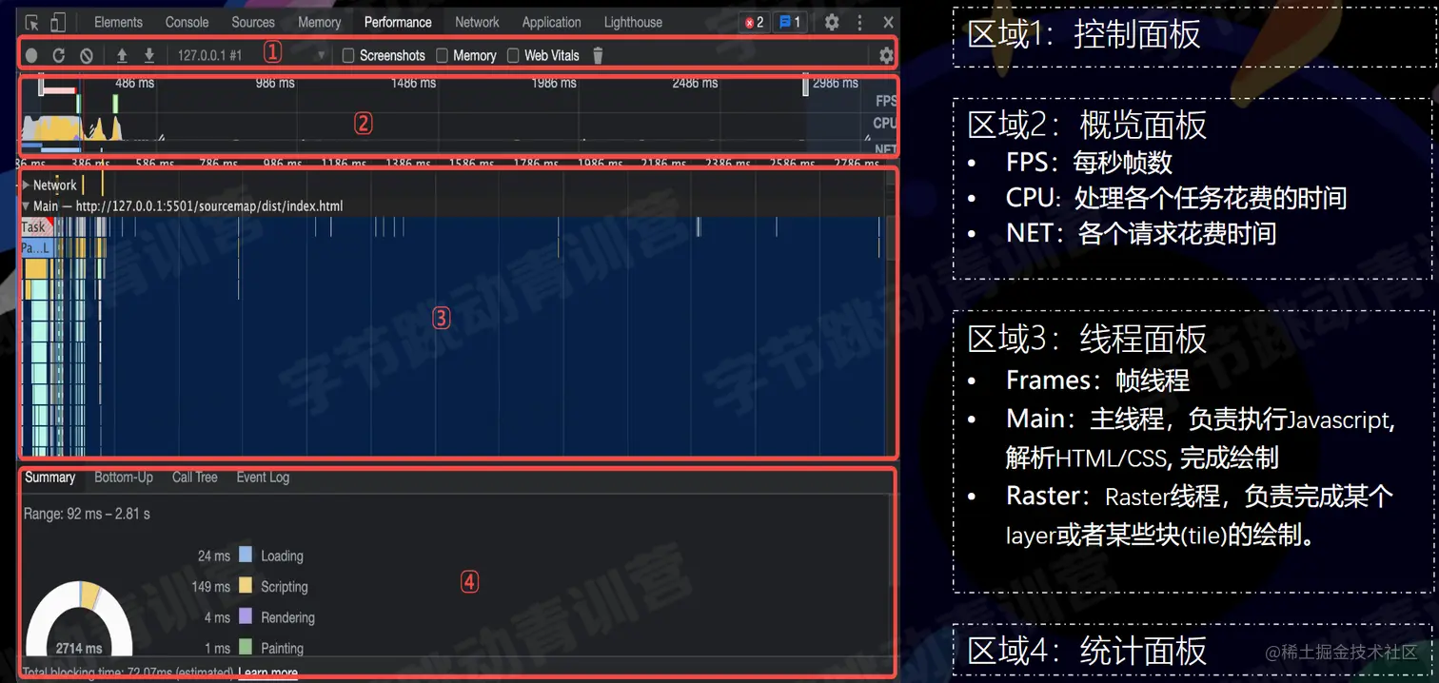Click the Painting color swatch
1439x683 pixels.
point(246,647)
